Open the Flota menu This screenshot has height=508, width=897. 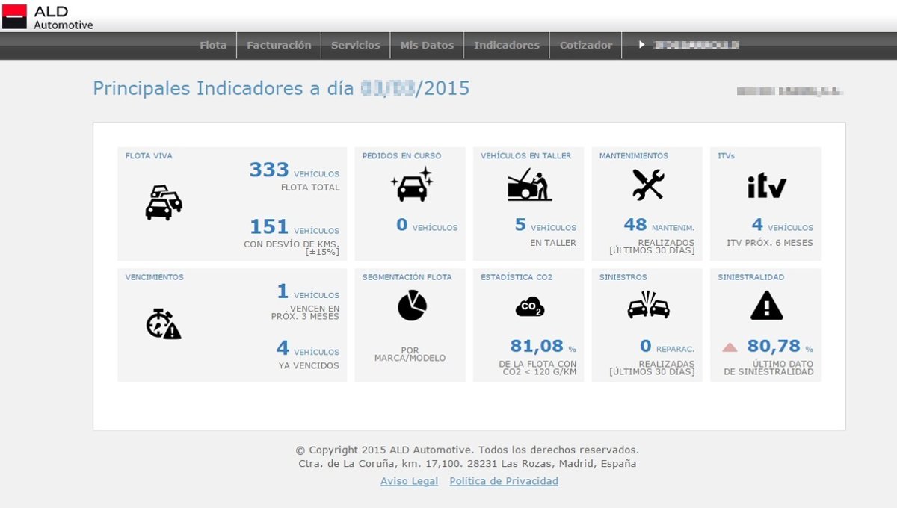click(x=213, y=45)
